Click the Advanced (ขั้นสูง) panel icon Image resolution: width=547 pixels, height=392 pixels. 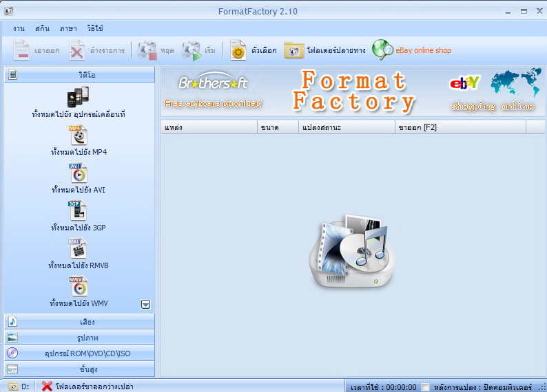point(12,369)
